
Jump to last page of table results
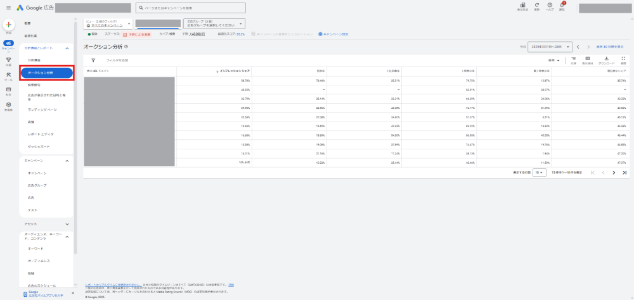[624, 172]
